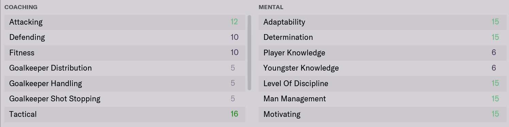Click the Attacking rating value 12
509x127 pixels.
pyautogui.click(x=234, y=22)
